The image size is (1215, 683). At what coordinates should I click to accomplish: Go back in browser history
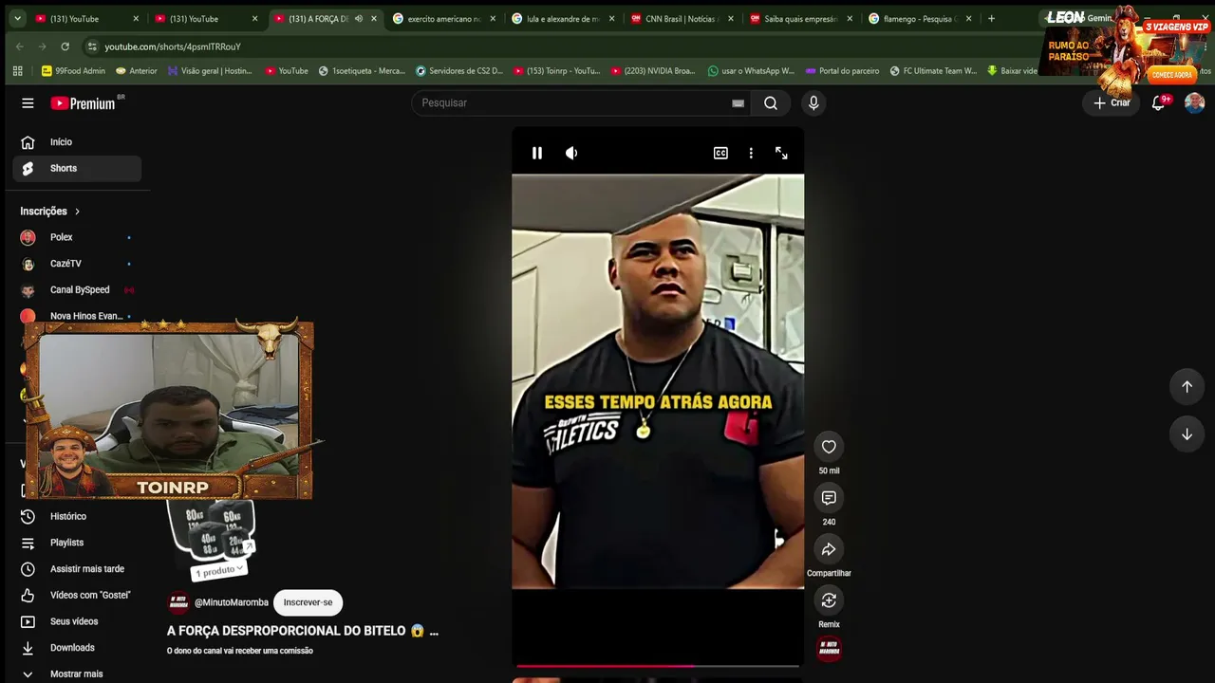(20, 46)
